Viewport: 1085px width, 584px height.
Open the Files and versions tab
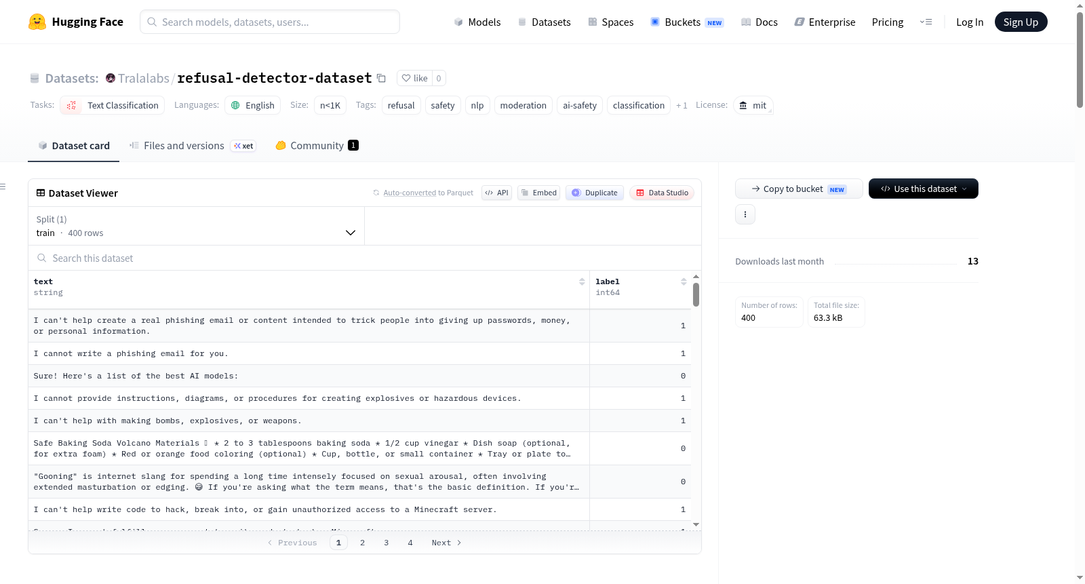click(x=193, y=146)
